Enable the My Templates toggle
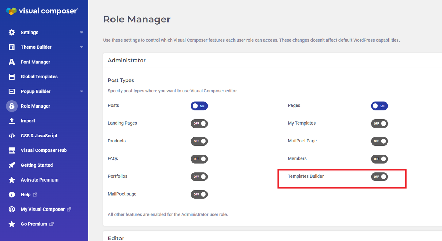This screenshot has width=442, height=241. point(379,123)
